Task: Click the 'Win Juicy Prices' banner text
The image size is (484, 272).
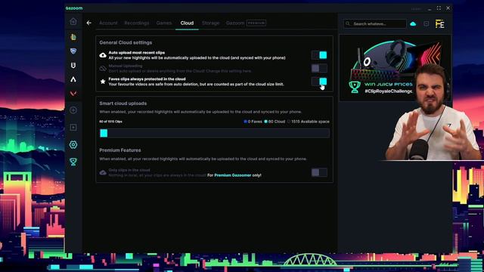Action: (388, 84)
